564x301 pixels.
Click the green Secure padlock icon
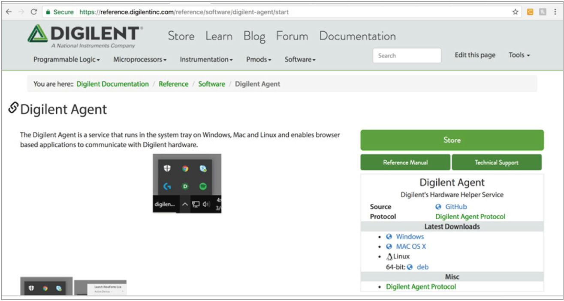point(48,12)
